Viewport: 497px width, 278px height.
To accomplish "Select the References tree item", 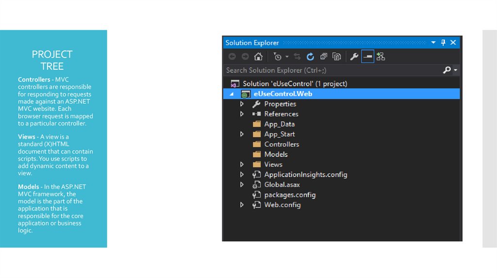I will pos(281,114).
